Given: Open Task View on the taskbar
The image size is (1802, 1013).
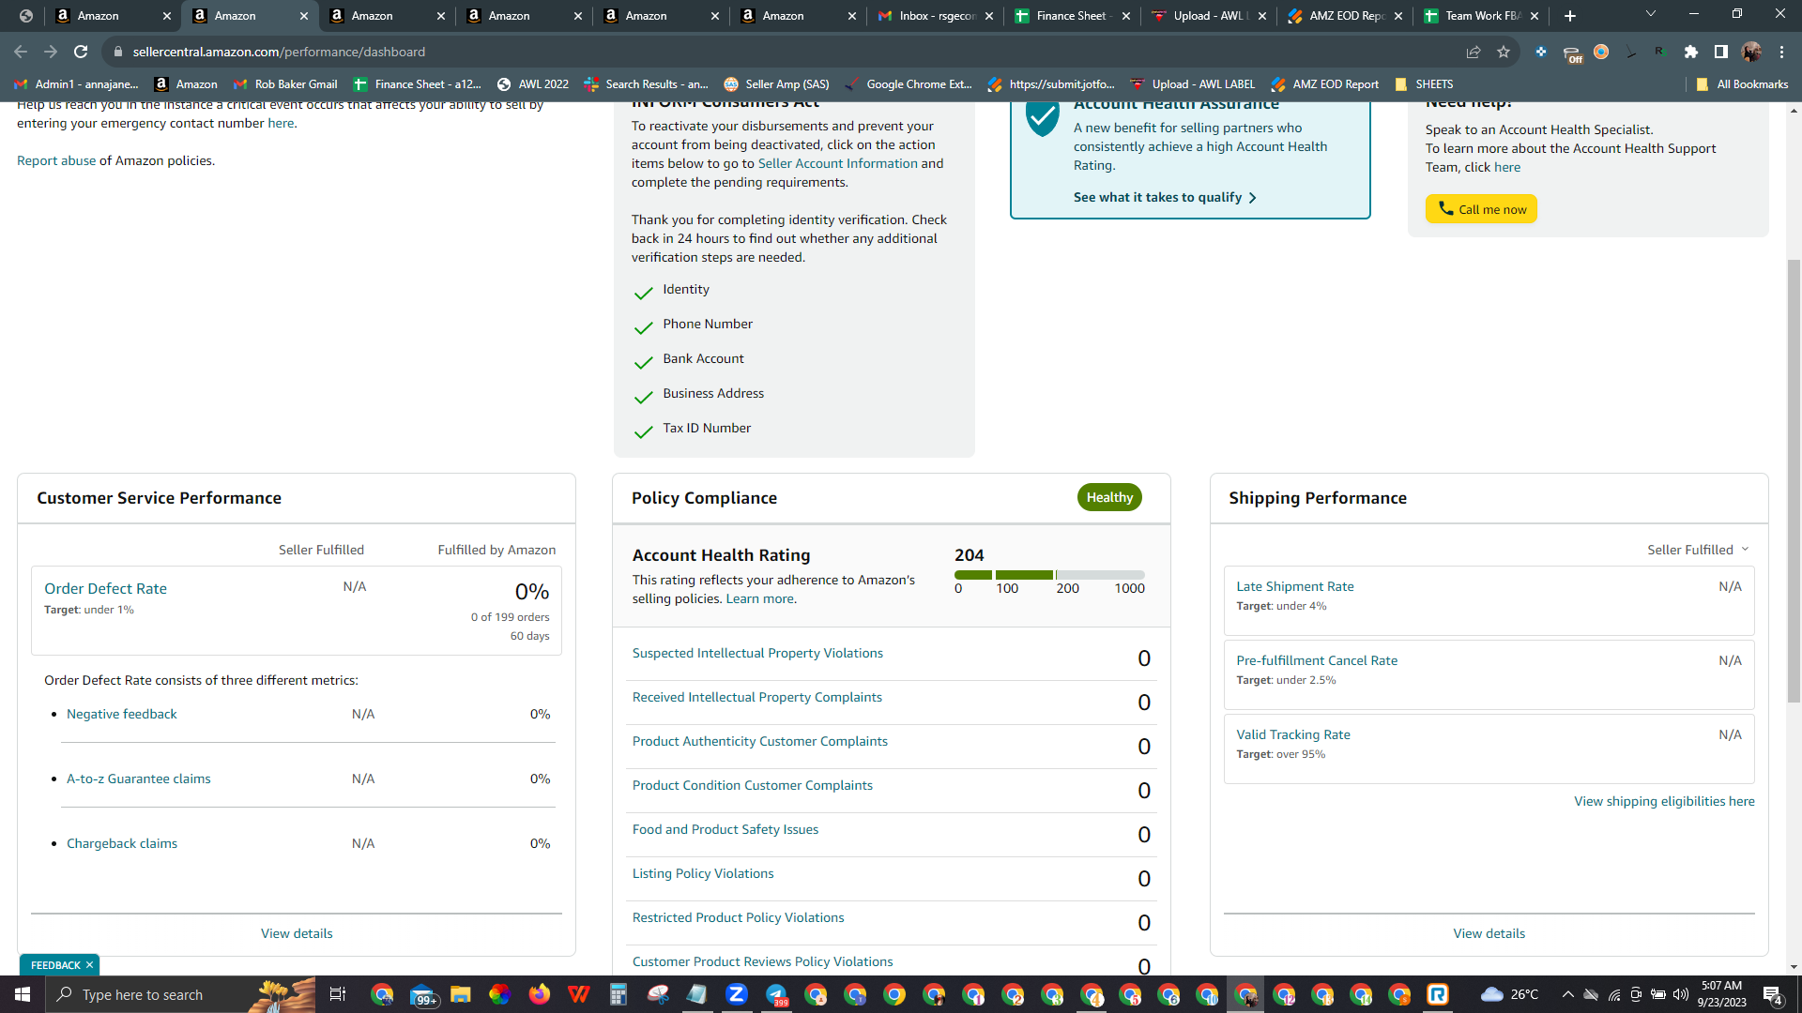Looking at the screenshot, I should point(338,994).
